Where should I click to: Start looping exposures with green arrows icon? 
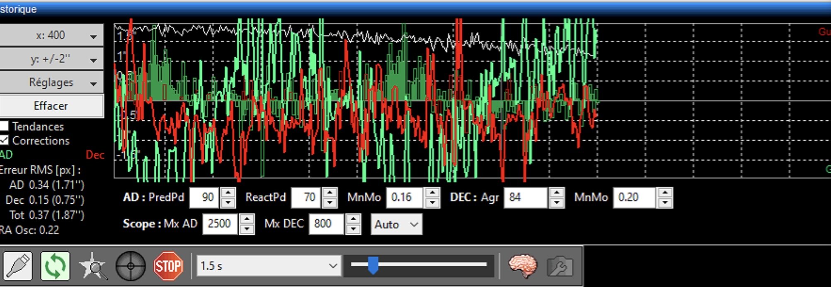(x=55, y=265)
